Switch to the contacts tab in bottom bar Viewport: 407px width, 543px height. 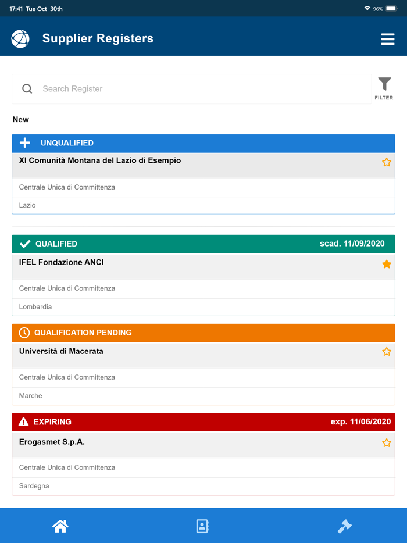click(202, 526)
